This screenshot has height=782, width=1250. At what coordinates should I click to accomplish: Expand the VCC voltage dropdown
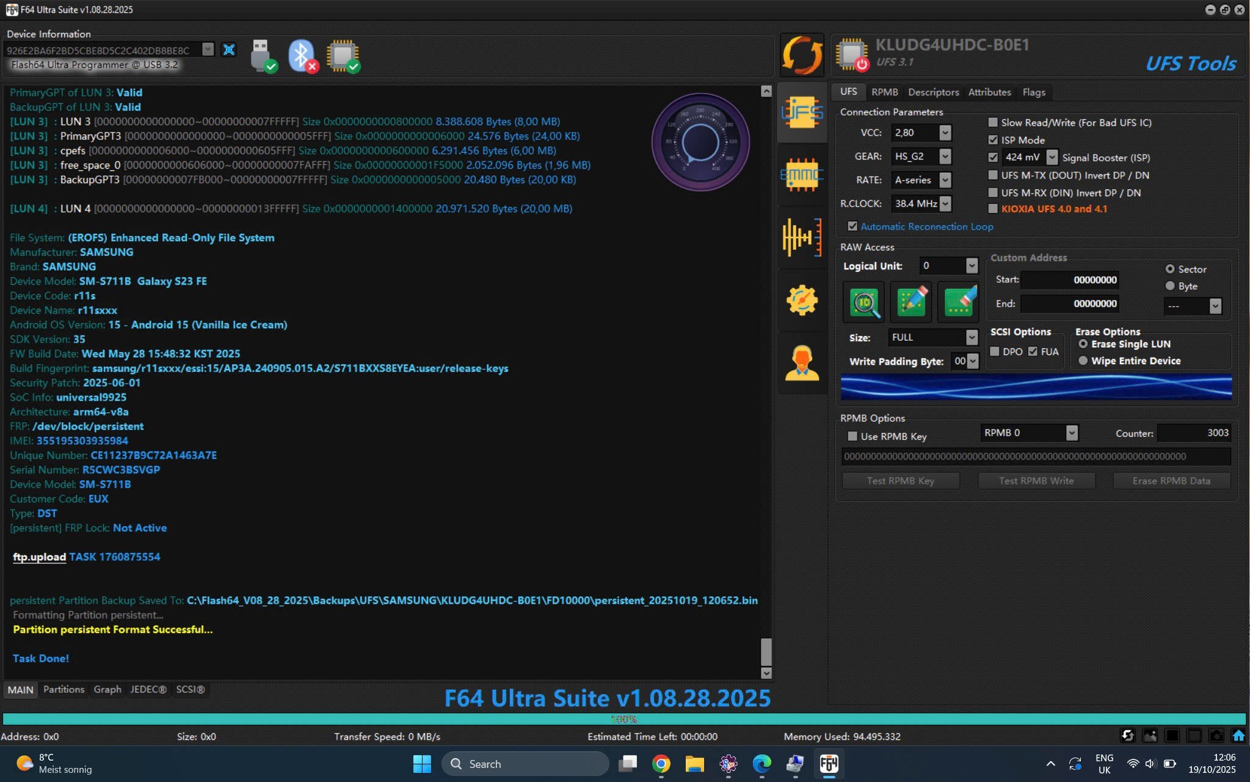pyautogui.click(x=945, y=133)
